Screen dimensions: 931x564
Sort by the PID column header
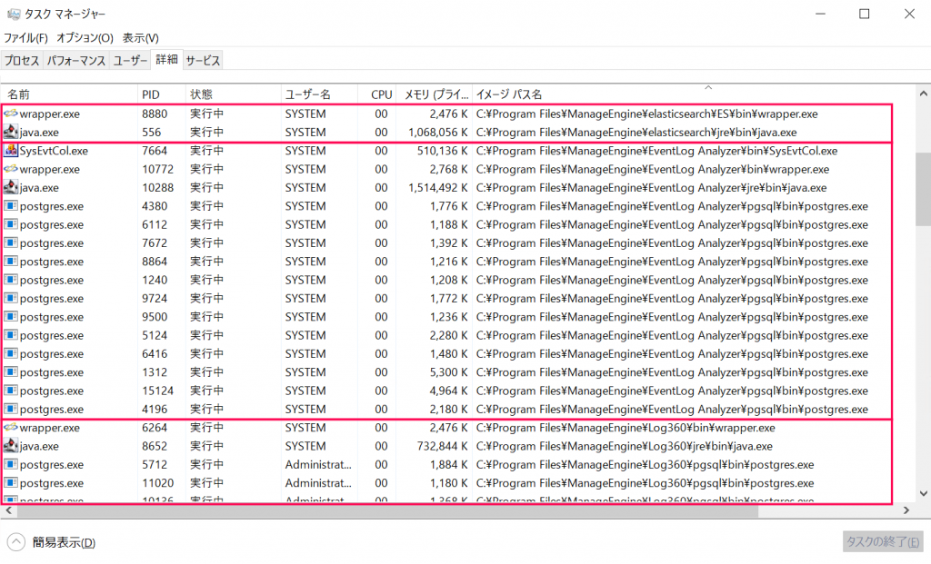pos(162,94)
